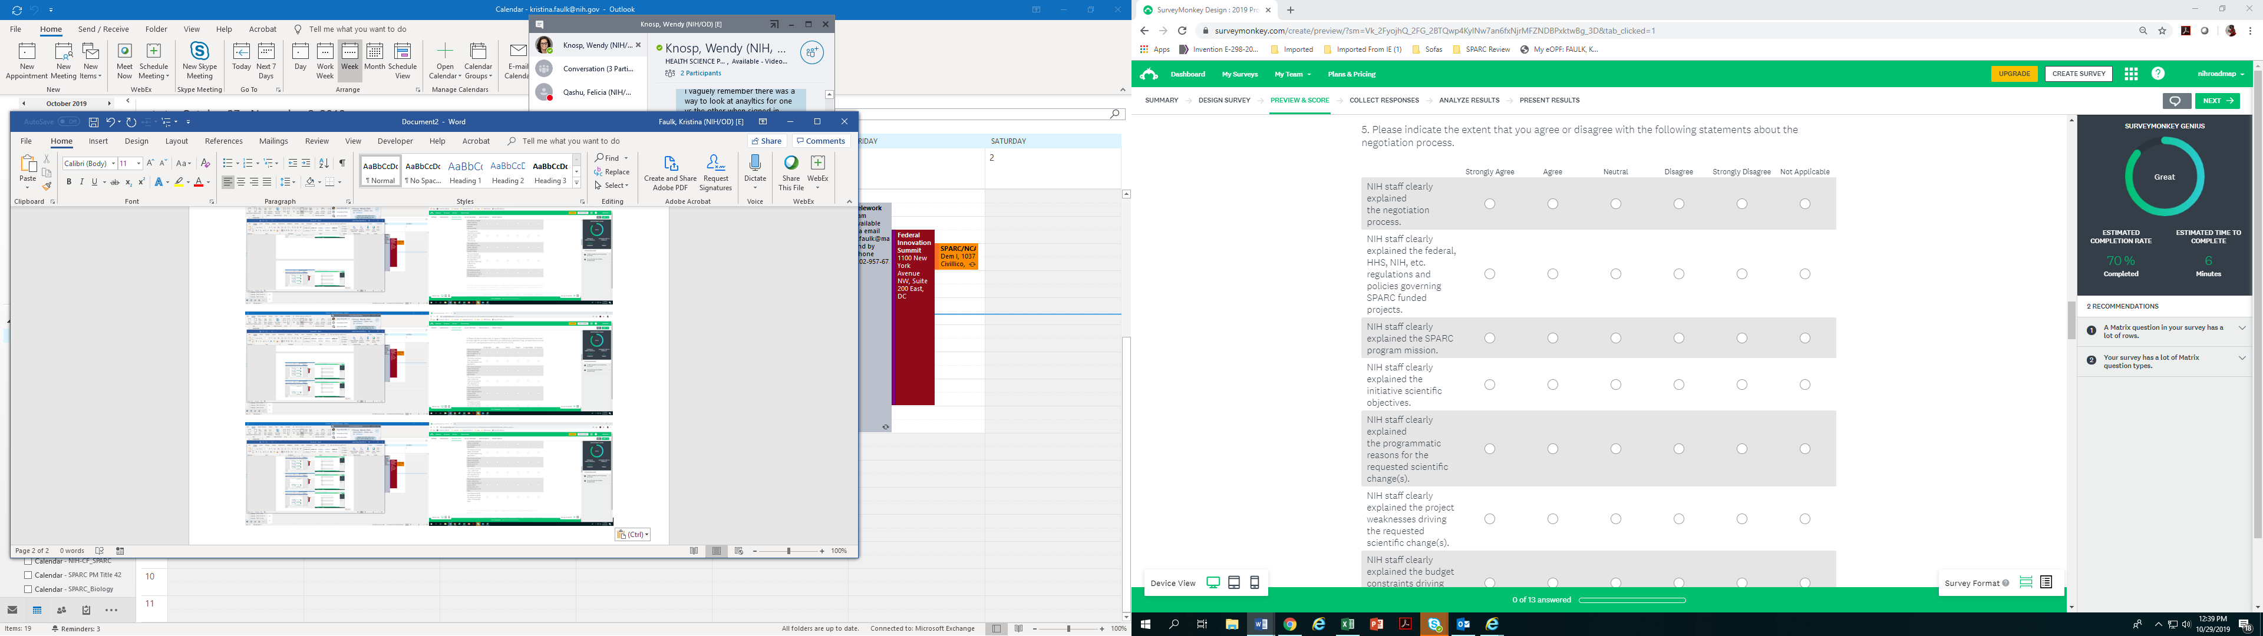
Task: Select mobile phone device view icon
Action: point(1255,582)
